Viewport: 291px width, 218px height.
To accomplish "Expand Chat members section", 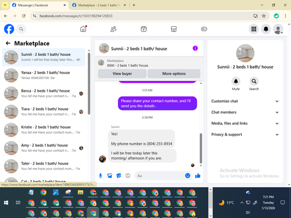I will coord(245,112).
